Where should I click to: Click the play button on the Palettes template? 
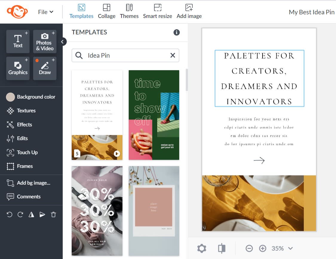(117, 154)
